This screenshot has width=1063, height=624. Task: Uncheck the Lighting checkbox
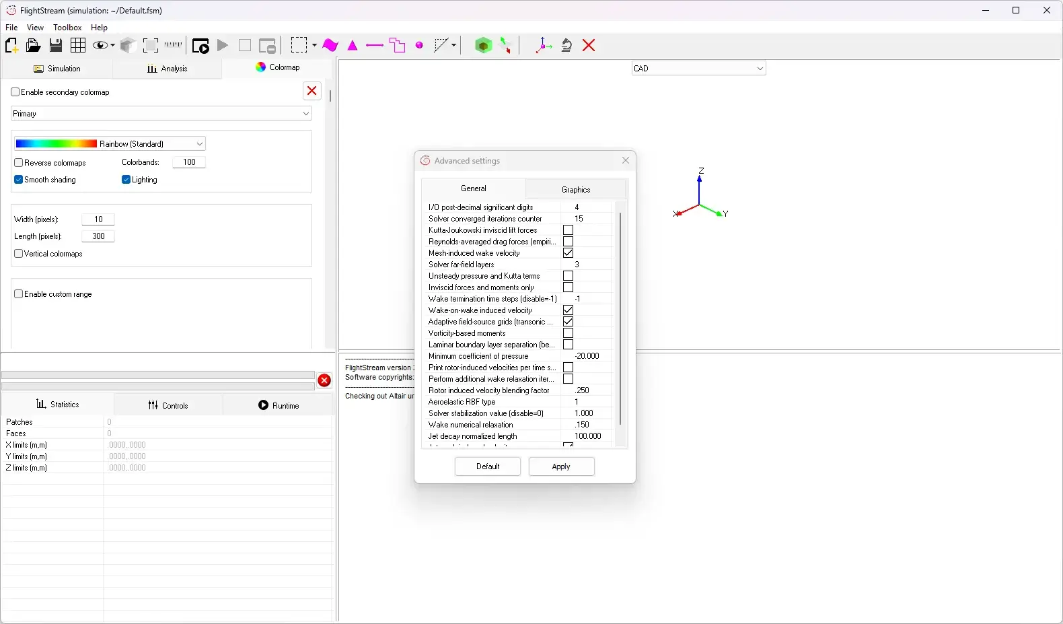[x=126, y=180]
